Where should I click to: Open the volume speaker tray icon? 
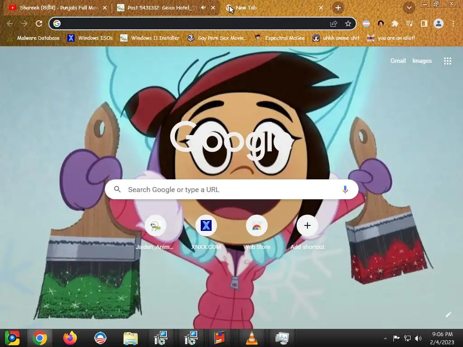[x=418, y=338]
